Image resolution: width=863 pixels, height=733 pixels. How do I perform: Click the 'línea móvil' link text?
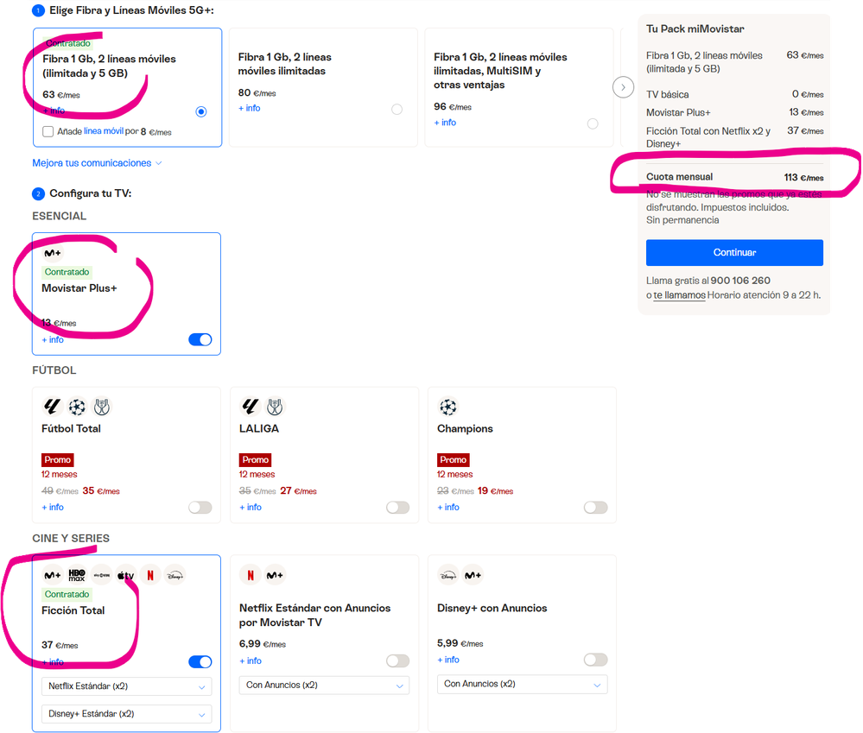point(104,132)
